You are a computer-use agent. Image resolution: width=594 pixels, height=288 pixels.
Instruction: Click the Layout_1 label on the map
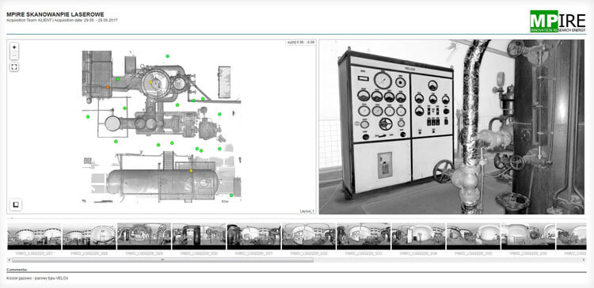(307, 211)
